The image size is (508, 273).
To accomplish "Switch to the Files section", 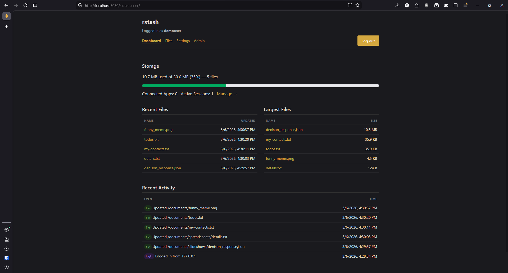I will (169, 41).
